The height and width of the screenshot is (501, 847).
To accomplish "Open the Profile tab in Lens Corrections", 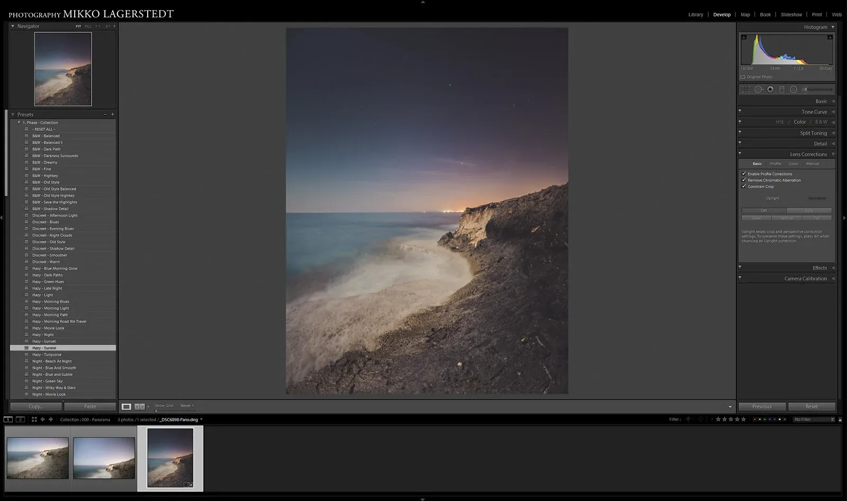I will tap(776, 164).
